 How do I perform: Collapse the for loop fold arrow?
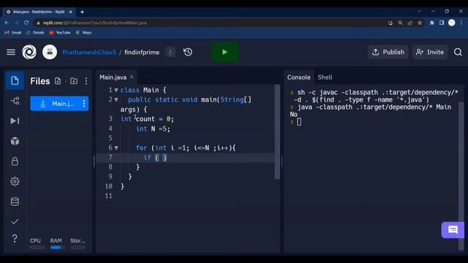pyautogui.click(x=116, y=148)
